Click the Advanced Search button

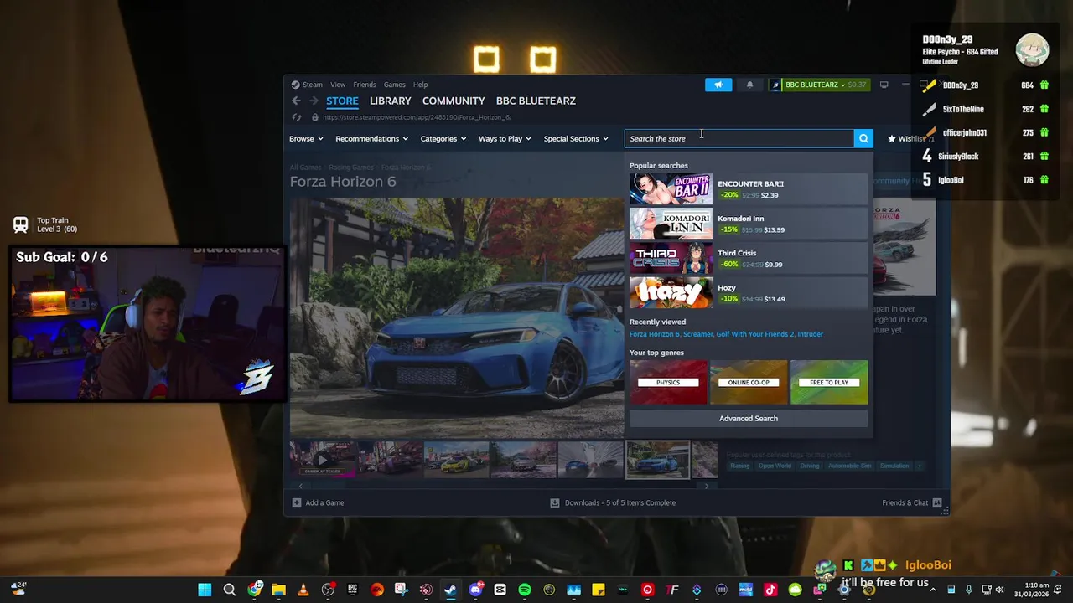[x=749, y=418]
